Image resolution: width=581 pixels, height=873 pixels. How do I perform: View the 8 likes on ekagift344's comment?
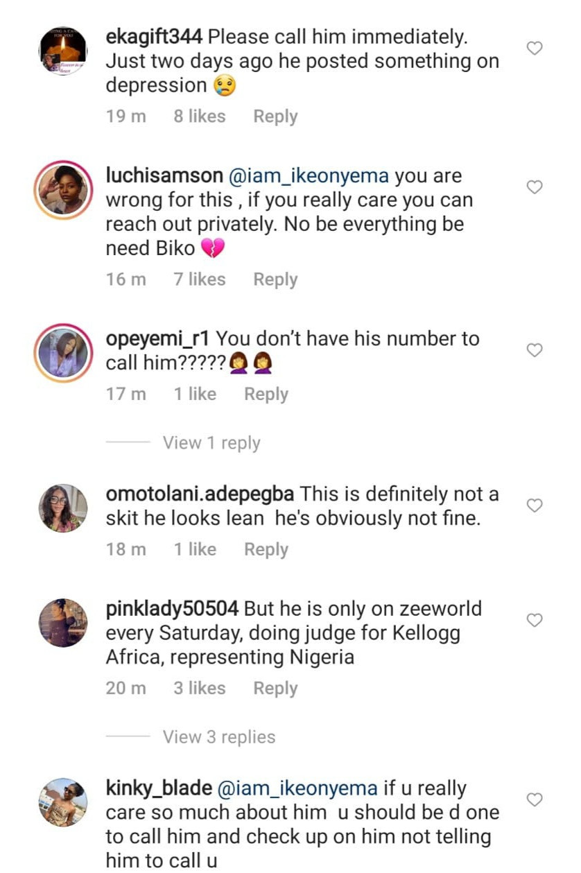click(x=199, y=116)
